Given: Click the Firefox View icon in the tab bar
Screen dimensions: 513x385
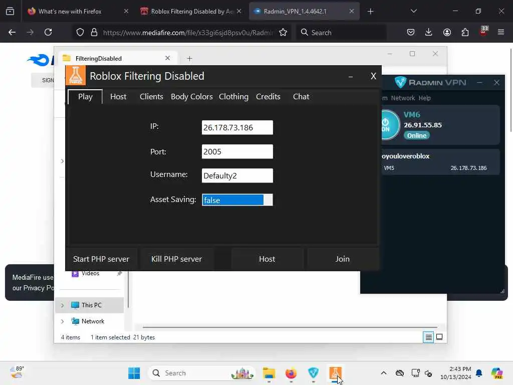Looking at the screenshot, I should coord(10,11).
